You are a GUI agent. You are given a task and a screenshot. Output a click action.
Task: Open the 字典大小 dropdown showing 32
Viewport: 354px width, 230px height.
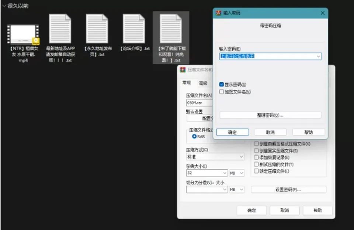click(x=207, y=173)
